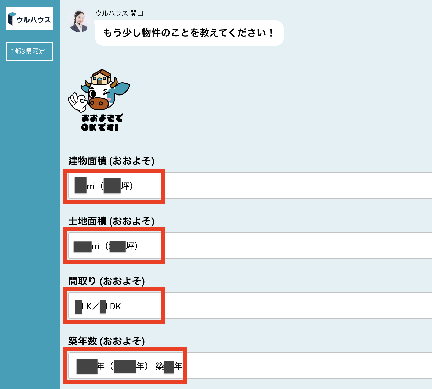Click the cow mascot's face
432x389 pixels.
(100, 96)
